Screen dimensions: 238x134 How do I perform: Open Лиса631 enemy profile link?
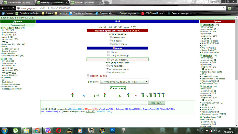pyautogui.click(x=207, y=86)
